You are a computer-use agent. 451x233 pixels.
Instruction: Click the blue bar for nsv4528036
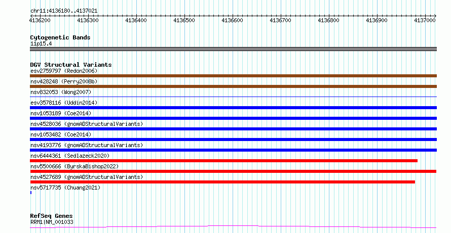(x=233, y=129)
